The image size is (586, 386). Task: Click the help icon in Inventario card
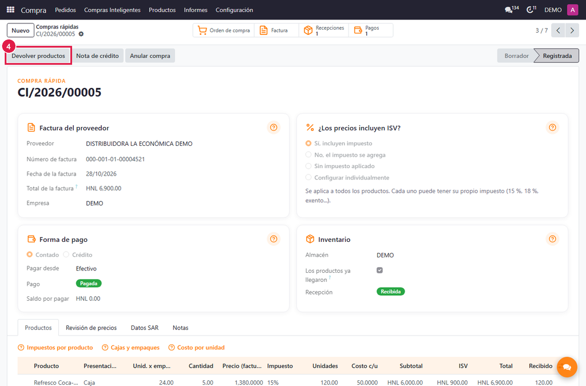[x=552, y=239]
